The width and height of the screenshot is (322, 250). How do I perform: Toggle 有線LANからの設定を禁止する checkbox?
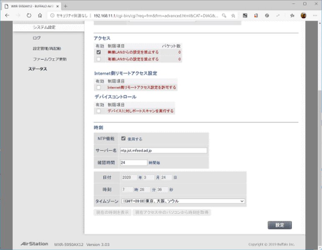[98, 59]
